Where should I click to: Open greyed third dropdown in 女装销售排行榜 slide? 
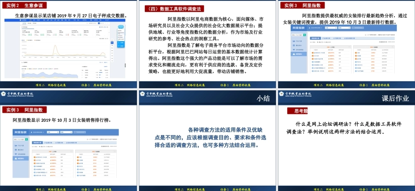[80, 132]
